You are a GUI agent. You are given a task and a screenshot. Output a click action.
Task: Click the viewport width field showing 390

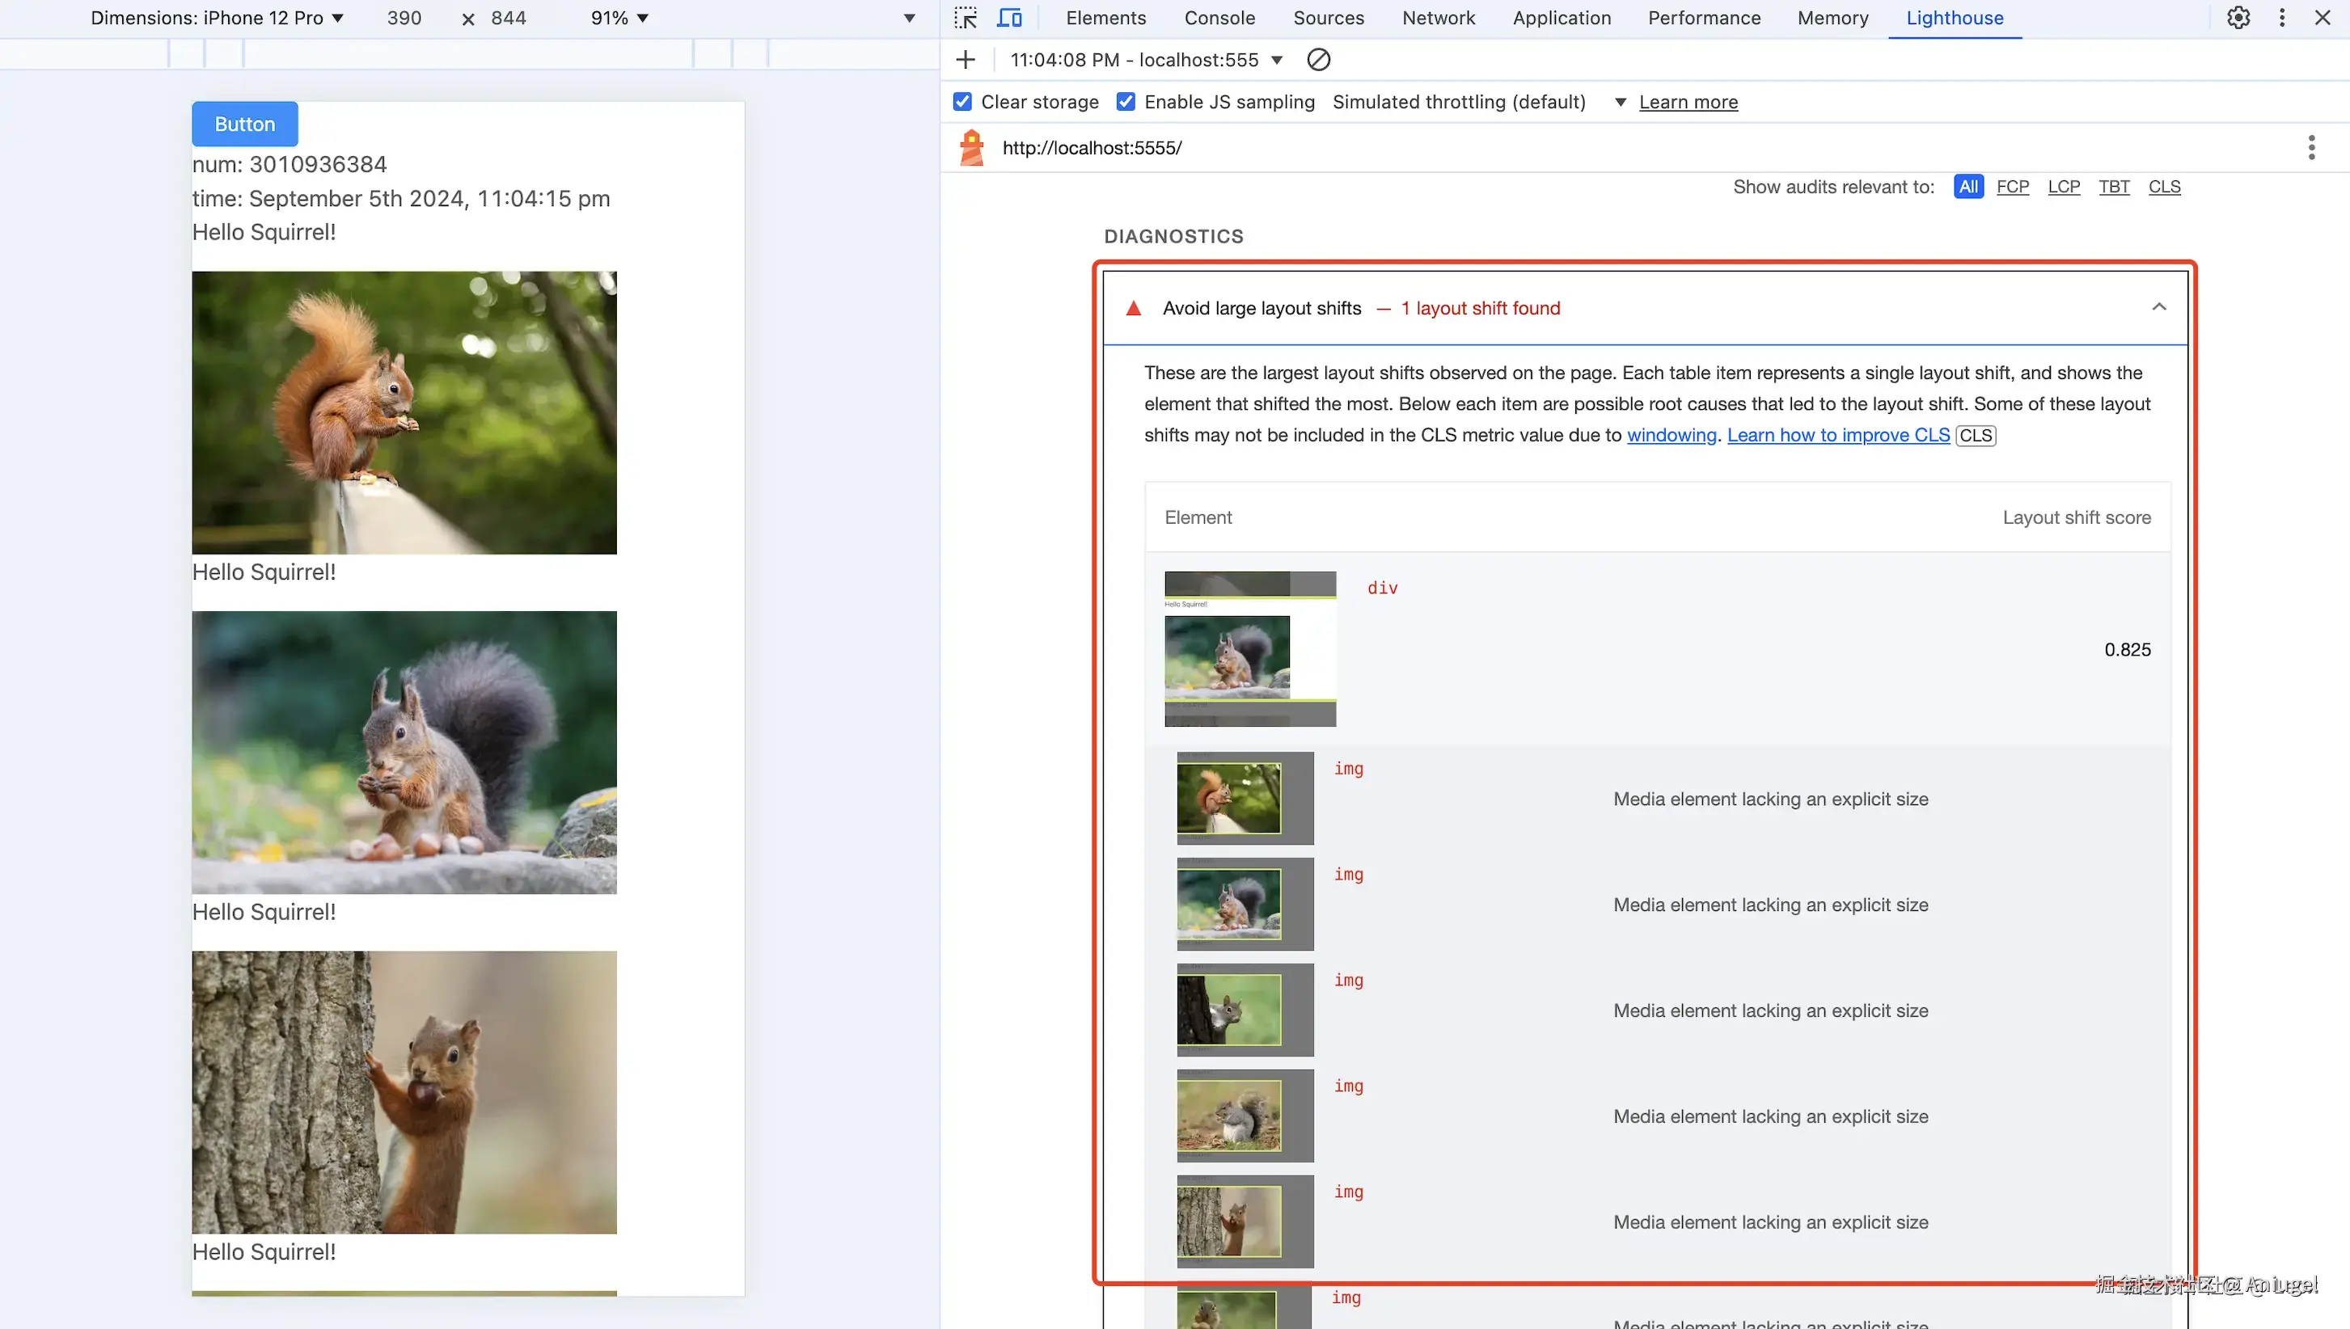pos(404,19)
